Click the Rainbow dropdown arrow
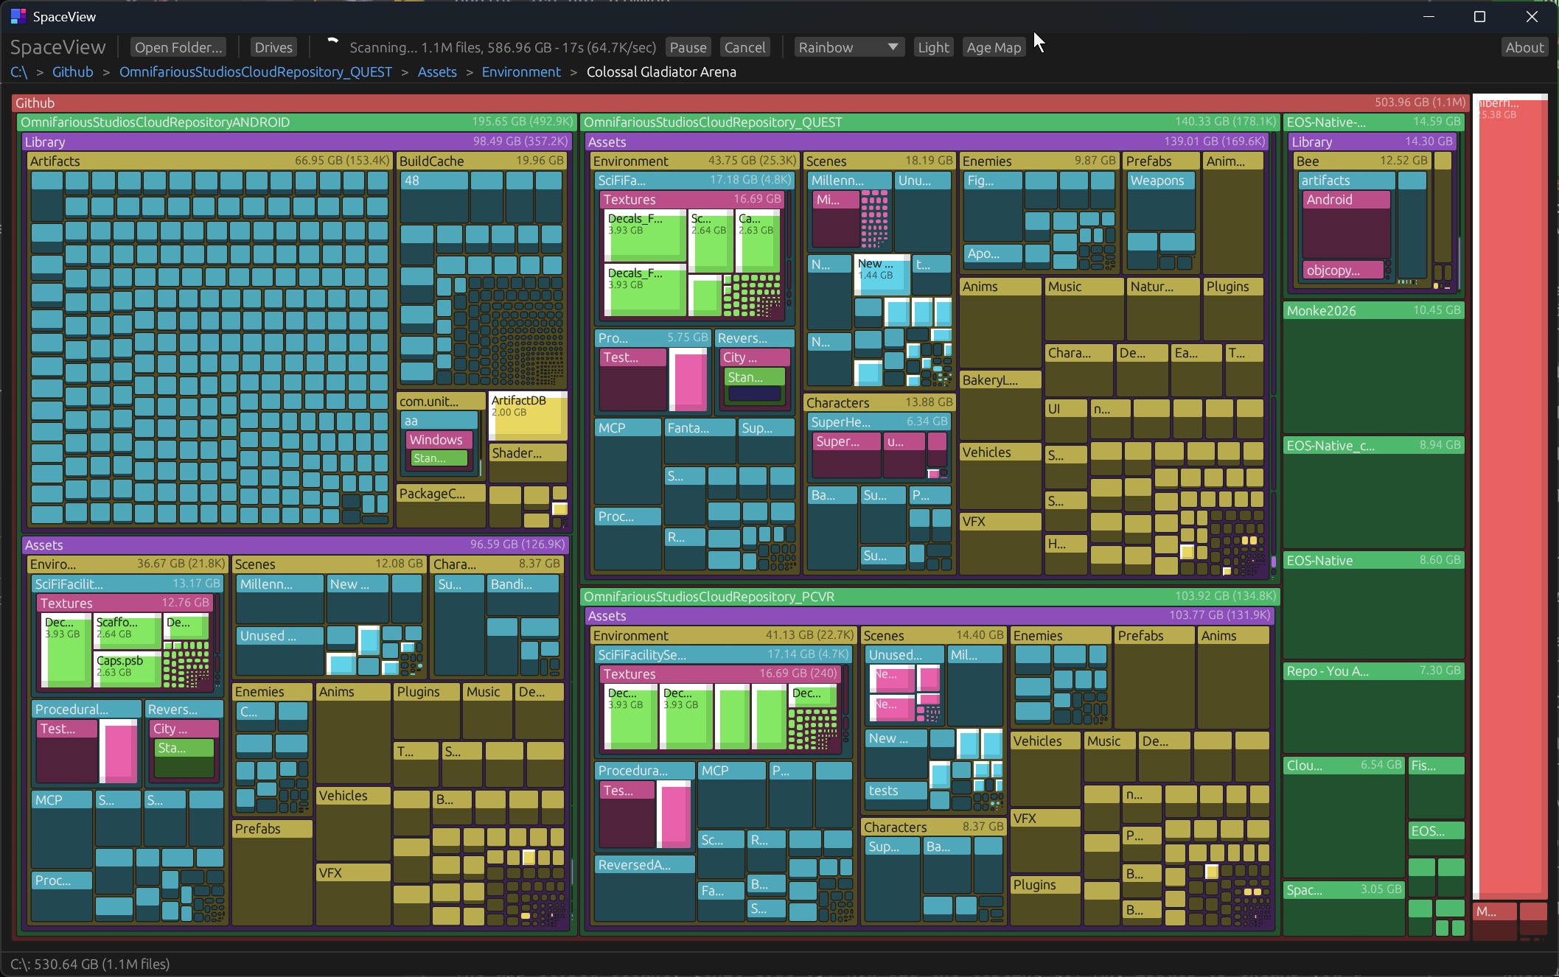Screen dimensions: 1559x977 tap(893, 47)
